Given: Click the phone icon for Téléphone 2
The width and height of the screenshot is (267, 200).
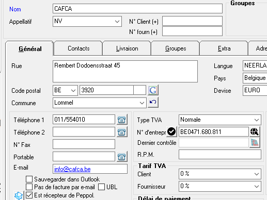Looking at the screenshot, I should point(122,132).
